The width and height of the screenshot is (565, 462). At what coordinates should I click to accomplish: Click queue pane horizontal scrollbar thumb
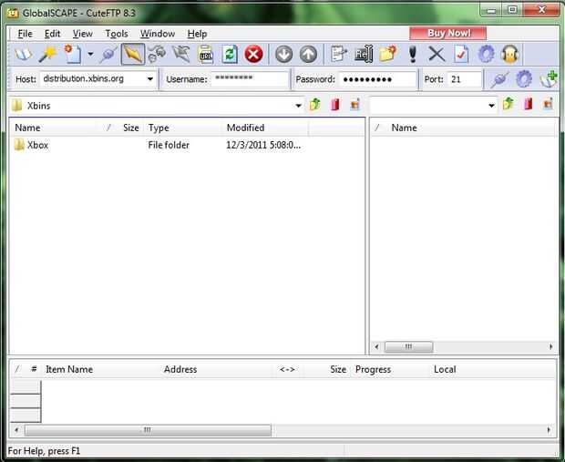(x=148, y=429)
